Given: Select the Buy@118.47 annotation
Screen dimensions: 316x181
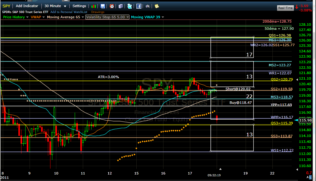Looking at the screenshot, I should (241, 103).
